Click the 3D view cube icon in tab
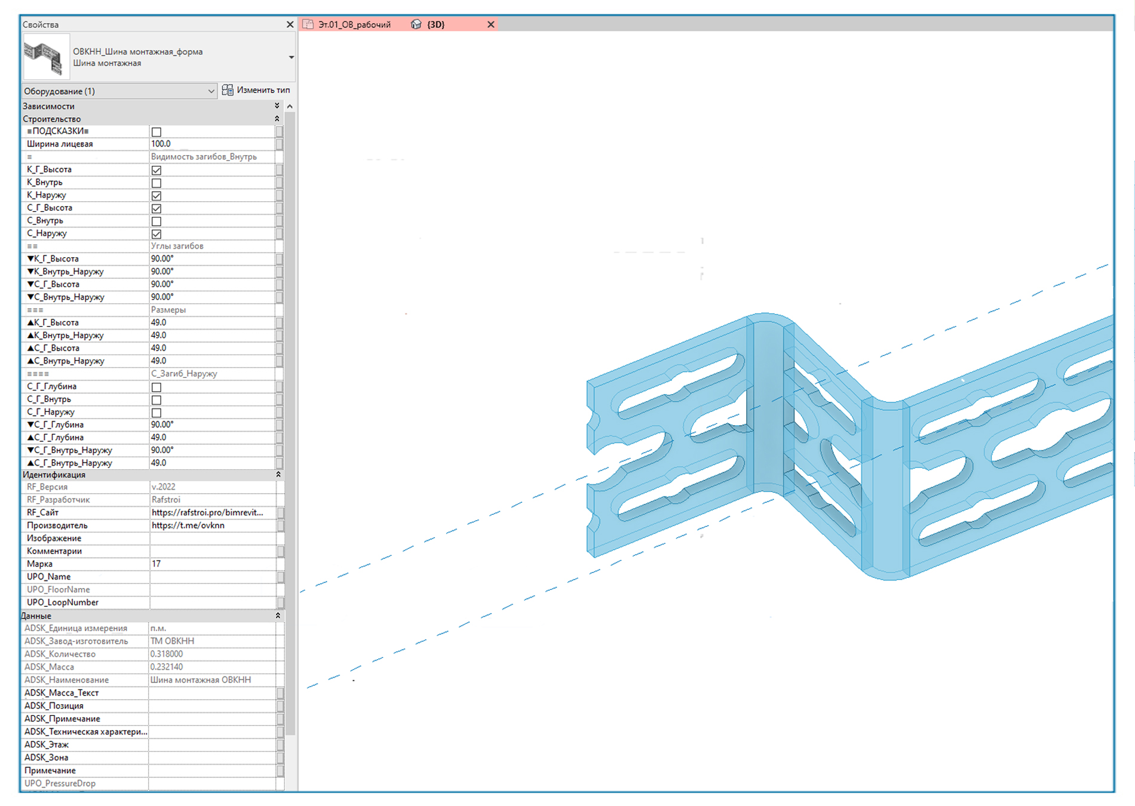 pos(416,24)
